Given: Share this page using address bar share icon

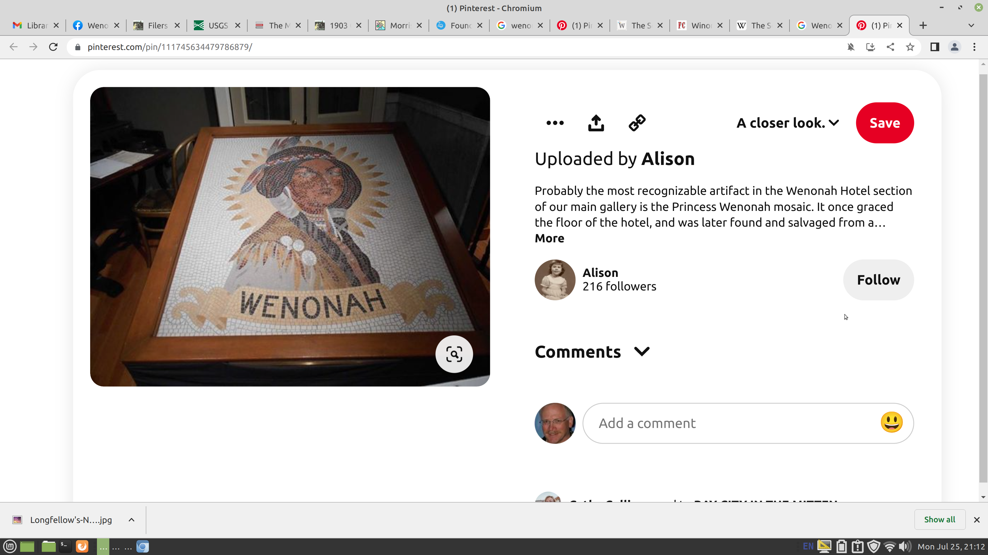Looking at the screenshot, I should point(890,47).
